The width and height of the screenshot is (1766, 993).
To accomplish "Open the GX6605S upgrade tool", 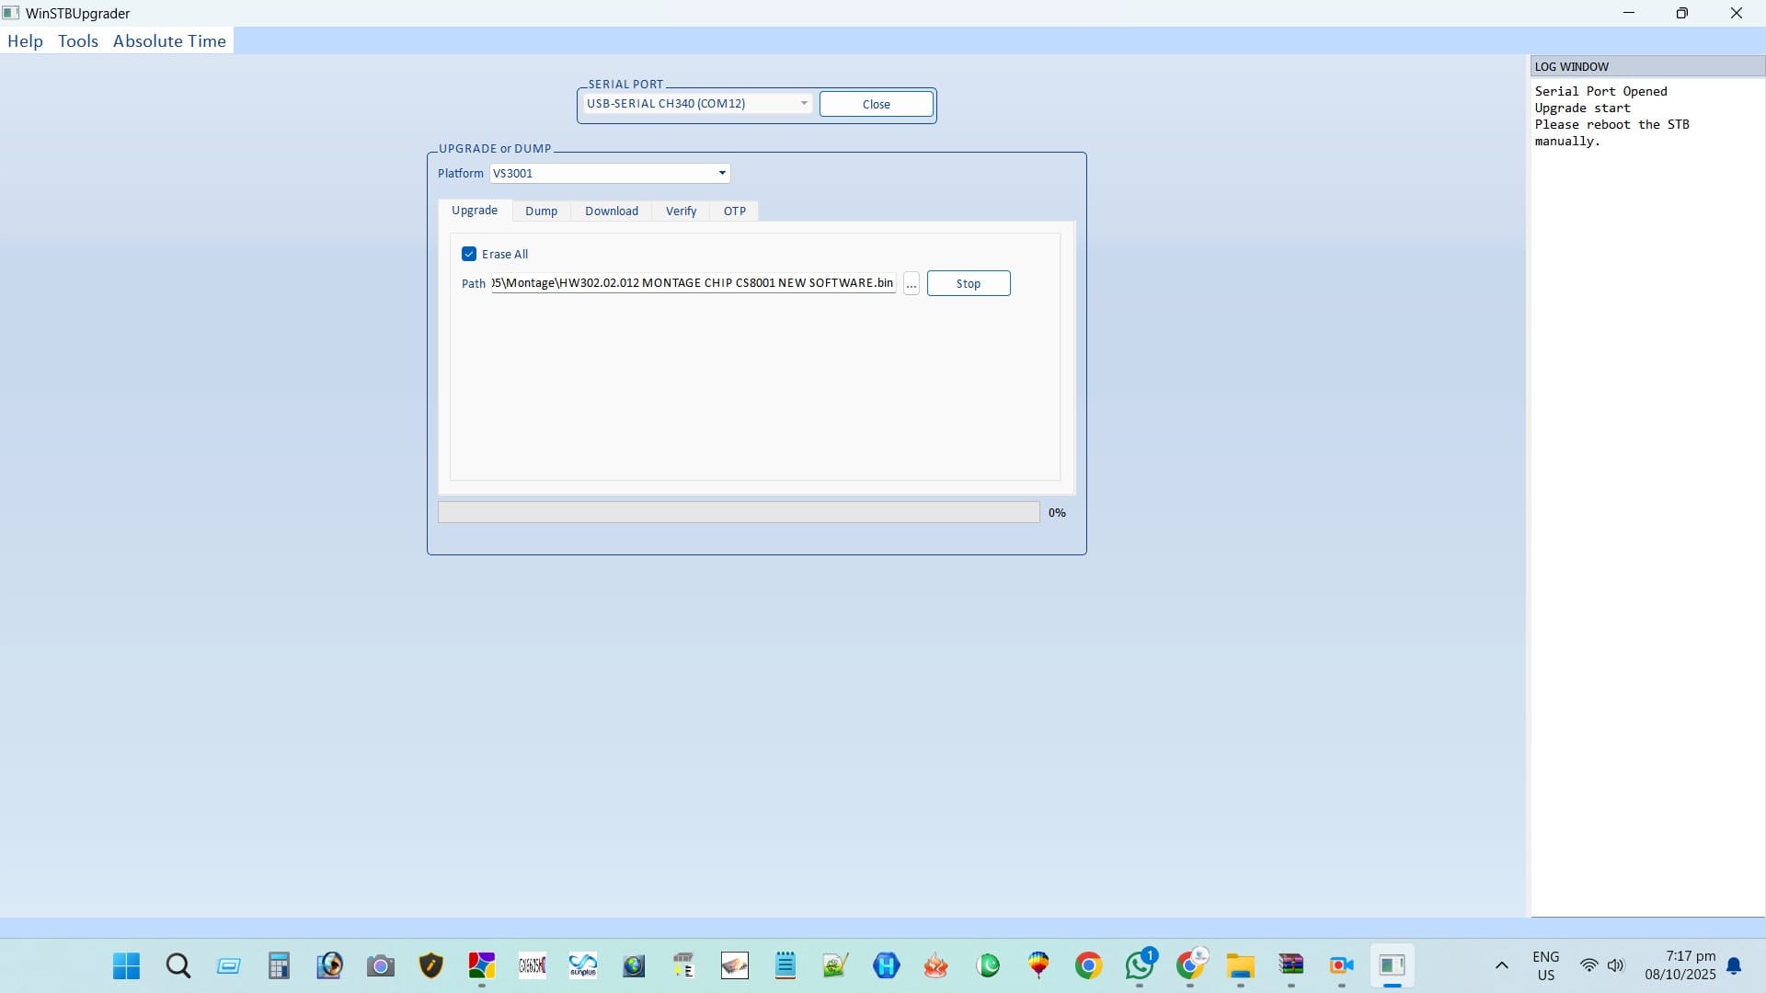I will coord(532,966).
